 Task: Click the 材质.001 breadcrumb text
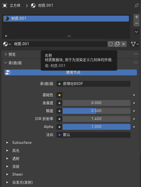point(46,5)
